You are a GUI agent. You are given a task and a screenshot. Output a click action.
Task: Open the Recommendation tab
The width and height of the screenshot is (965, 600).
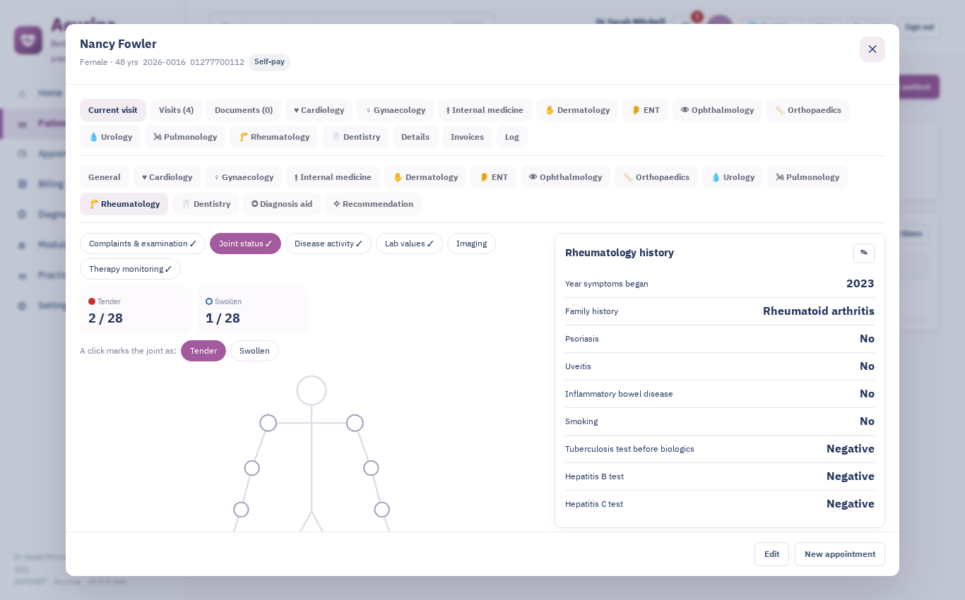tap(373, 204)
